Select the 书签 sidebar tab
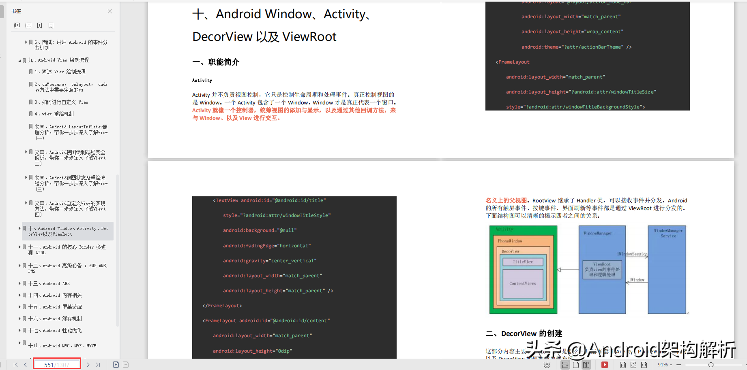The image size is (747, 370). tap(17, 11)
